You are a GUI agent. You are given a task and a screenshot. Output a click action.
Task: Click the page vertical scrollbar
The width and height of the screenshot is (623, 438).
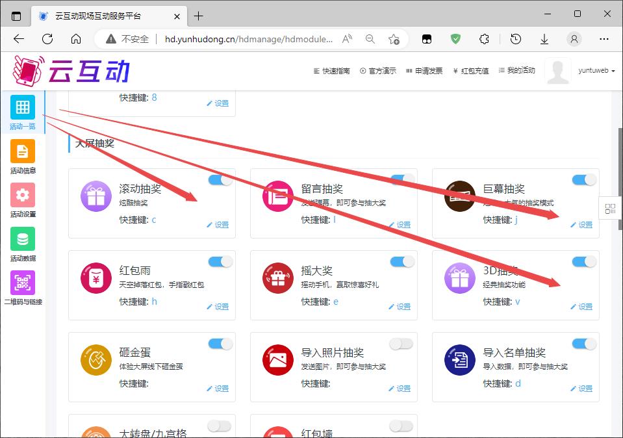click(620, 179)
